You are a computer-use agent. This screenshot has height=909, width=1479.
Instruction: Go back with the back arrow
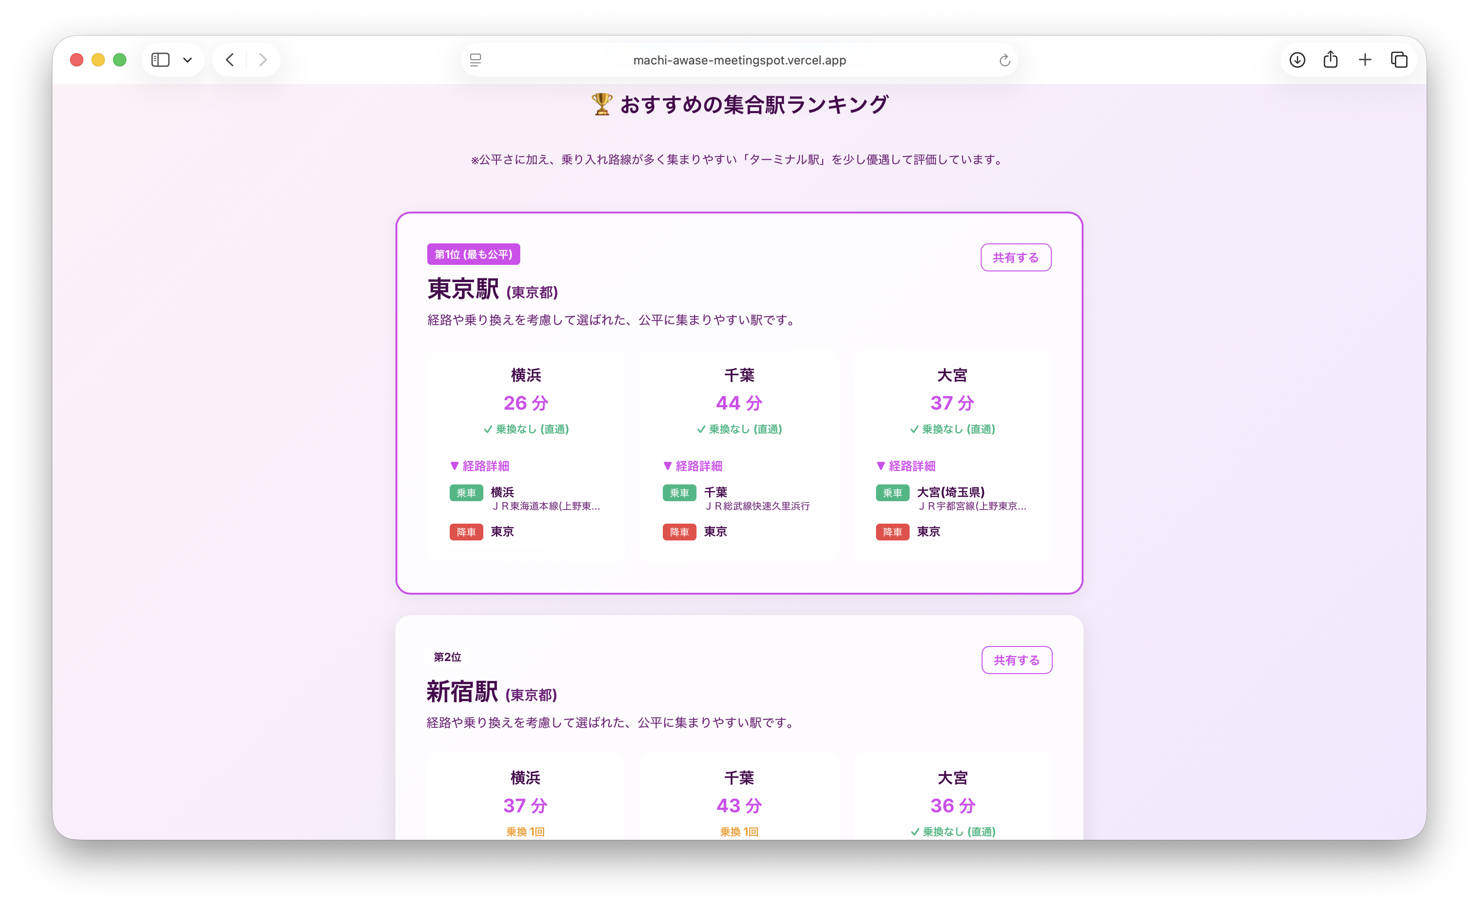(x=230, y=59)
